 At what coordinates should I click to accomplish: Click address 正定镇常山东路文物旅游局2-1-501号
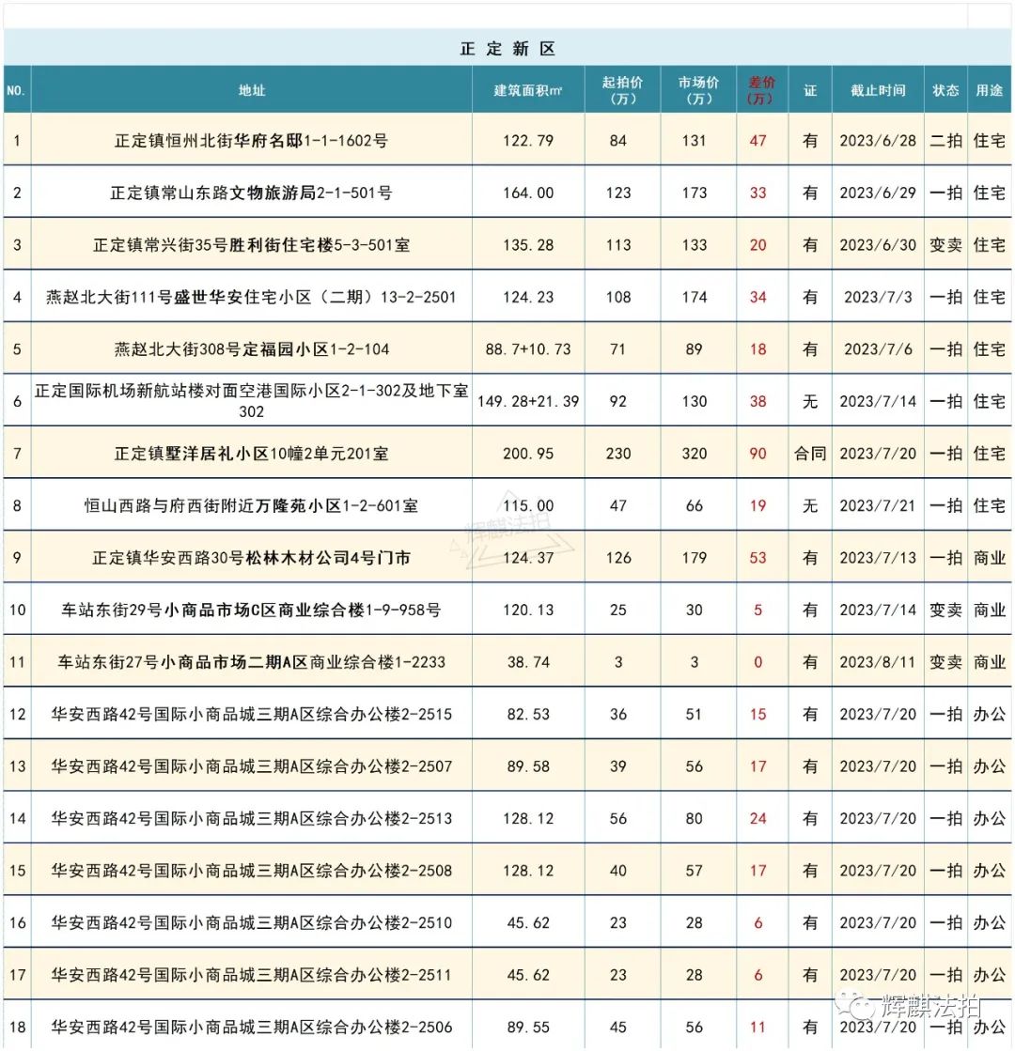(x=251, y=193)
